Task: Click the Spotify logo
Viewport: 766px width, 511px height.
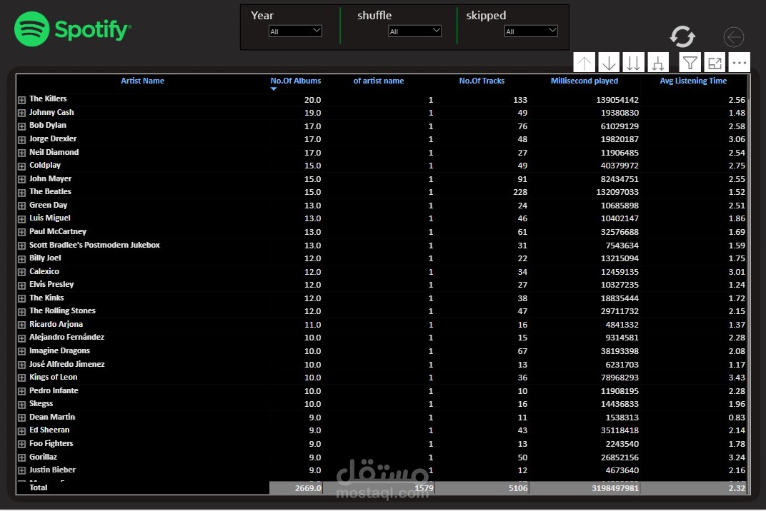Action: pyautogui.click(x=73, y=29)
